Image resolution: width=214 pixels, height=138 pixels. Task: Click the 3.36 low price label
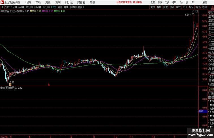click(x=12, y=82)
